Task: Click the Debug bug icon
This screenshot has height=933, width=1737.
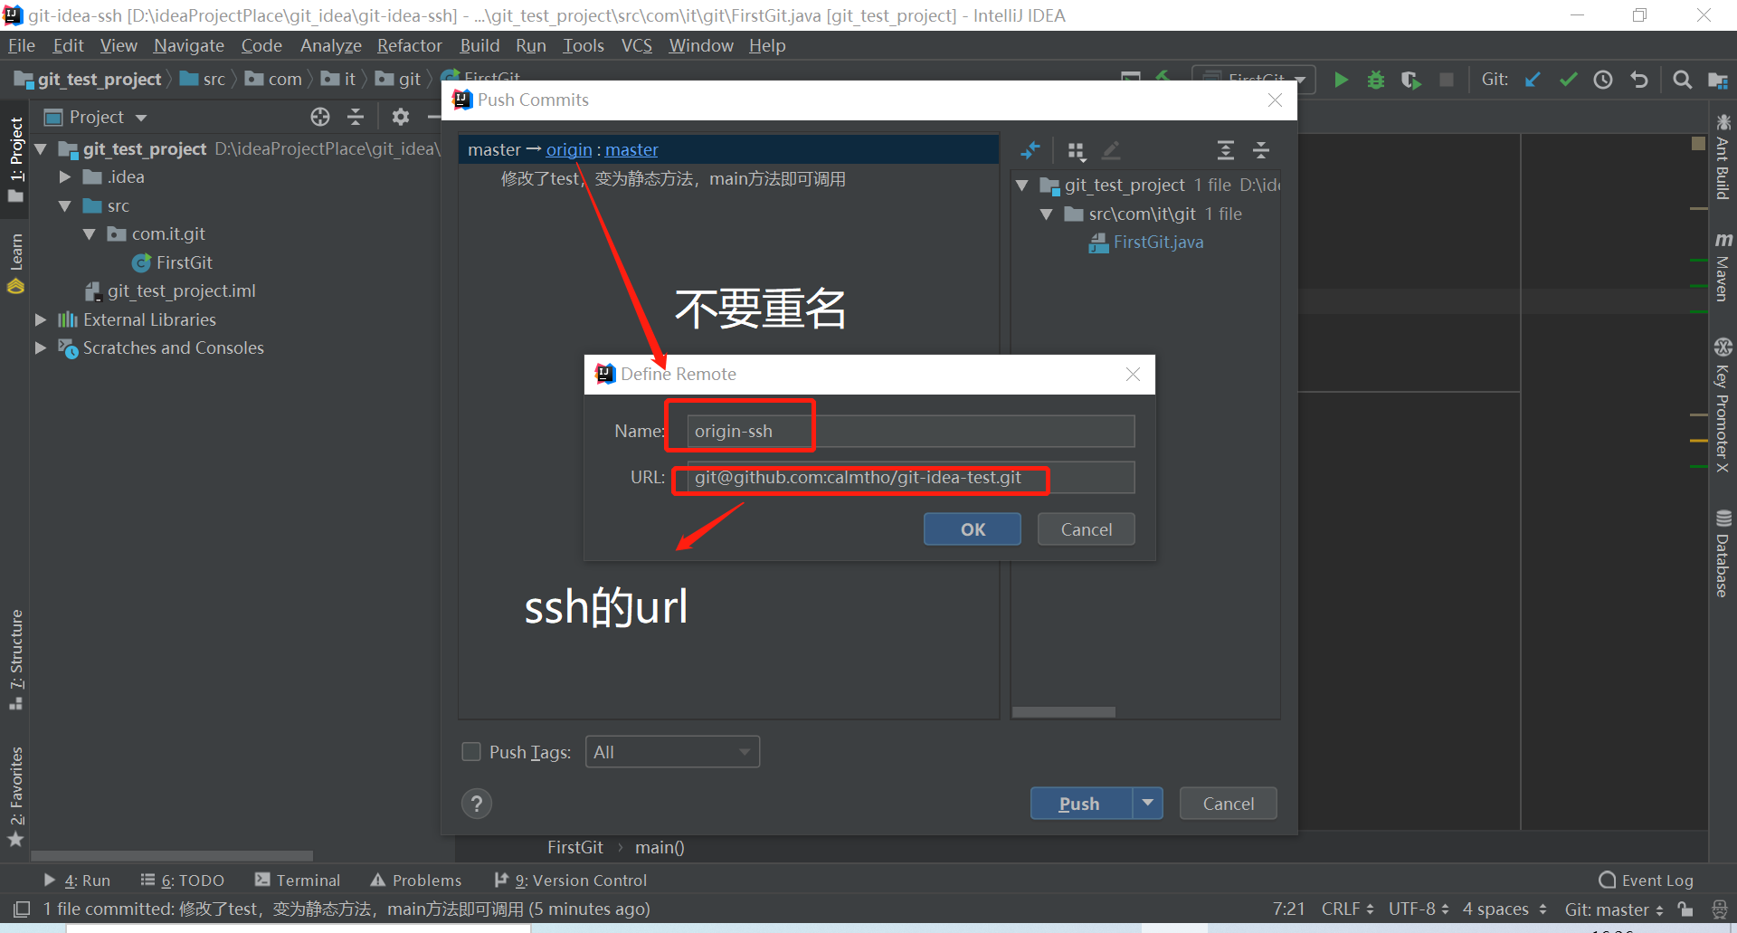Action: click(1376, 80)
